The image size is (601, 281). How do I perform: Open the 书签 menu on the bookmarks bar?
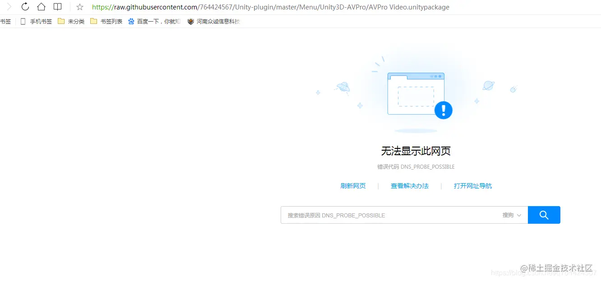coord(6,21)
